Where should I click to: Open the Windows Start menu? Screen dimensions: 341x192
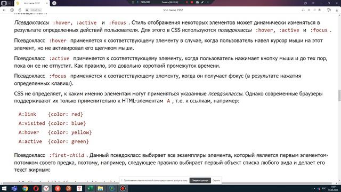pyautogui.click(x=4, y=188)
